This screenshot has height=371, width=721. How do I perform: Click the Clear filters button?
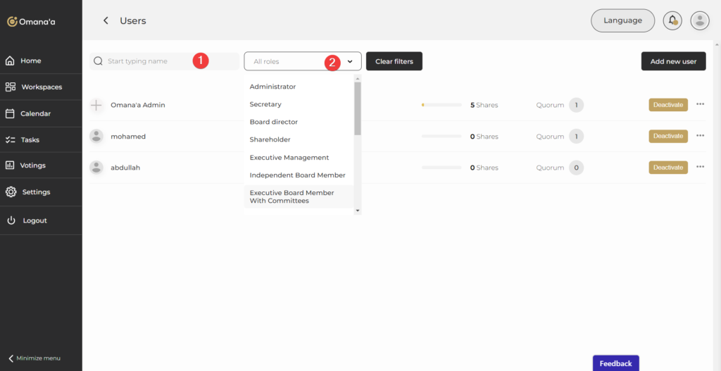pos(394,61)
